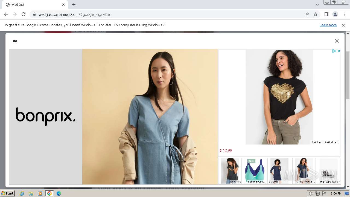Close the vignette ad overlay

click(x=337, y=41)
